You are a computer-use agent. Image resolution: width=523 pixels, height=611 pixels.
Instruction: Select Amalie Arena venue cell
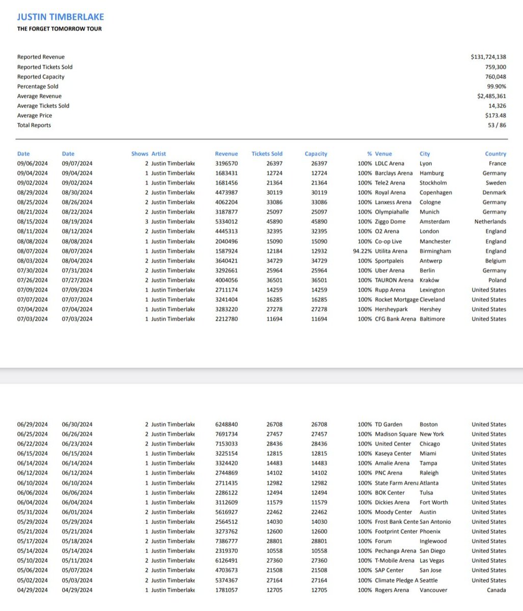392,463
